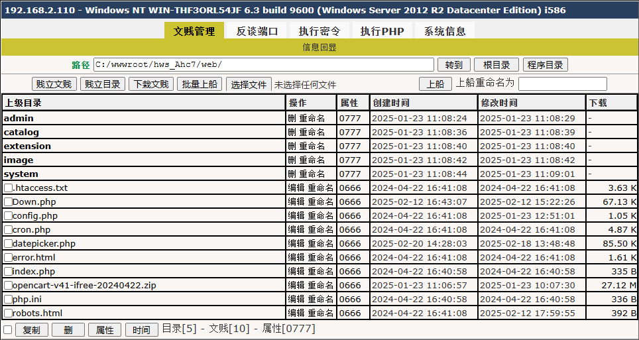Check the datepicker.php checkbox
Viewport: 639px width, 340px height.
[8, 243]
